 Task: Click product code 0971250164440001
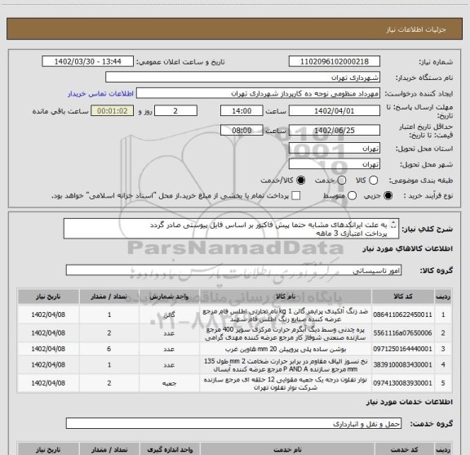(402, 349)
